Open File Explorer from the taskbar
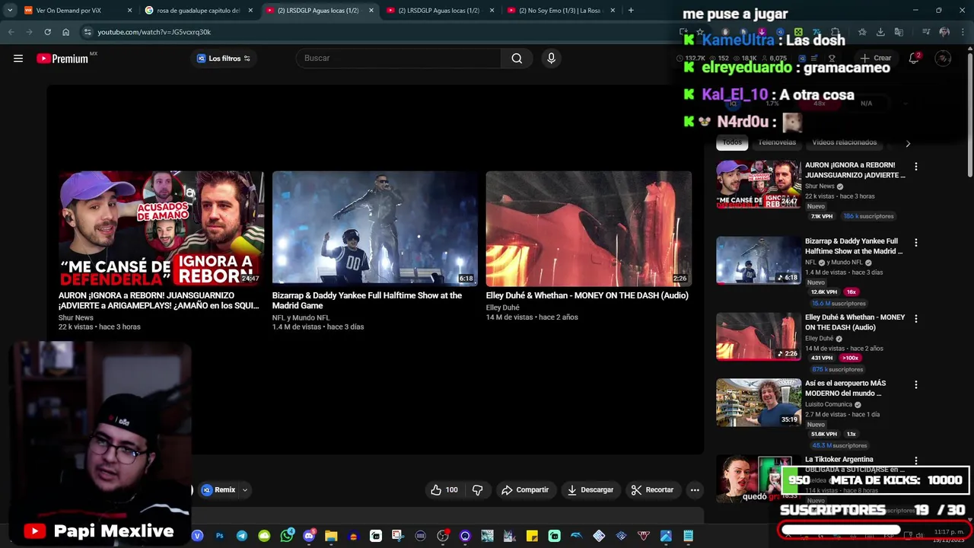Image resolution: width=974 pixels, height=548 pixels. pos(331,536)
